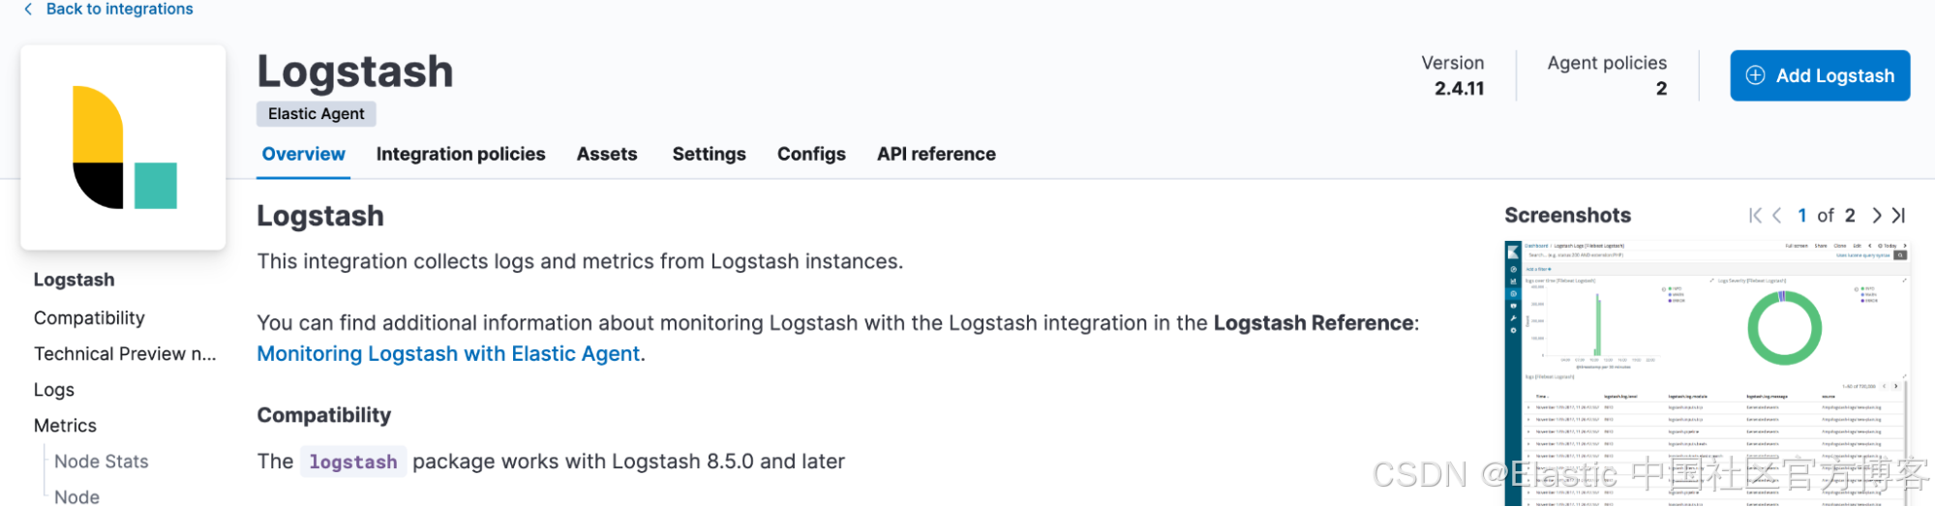1935x507 pixels.
Task: Click the Agent policies count 2
Action: coord(1661,88)
